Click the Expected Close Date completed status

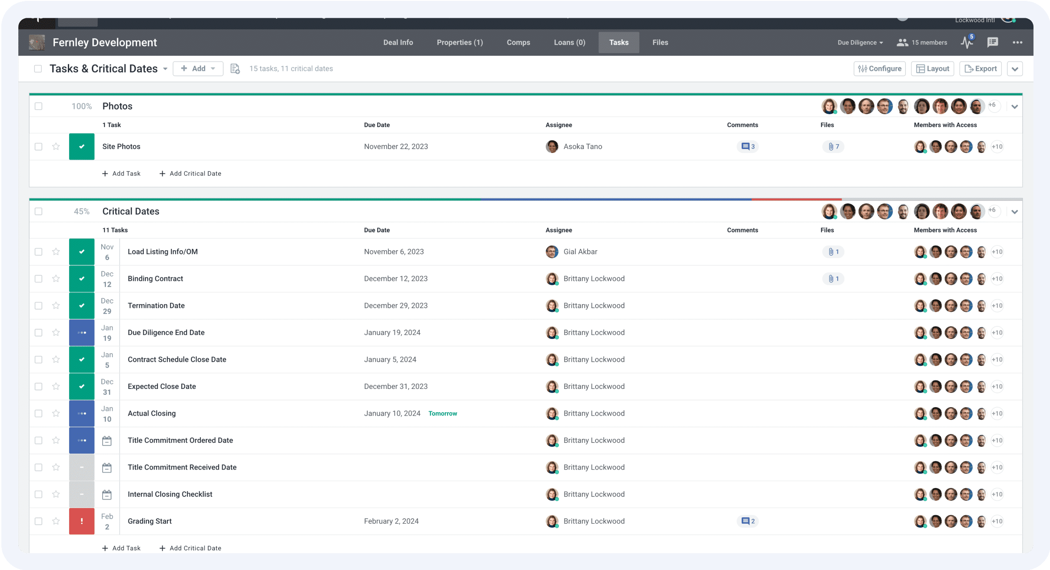[x=82, y=386]
